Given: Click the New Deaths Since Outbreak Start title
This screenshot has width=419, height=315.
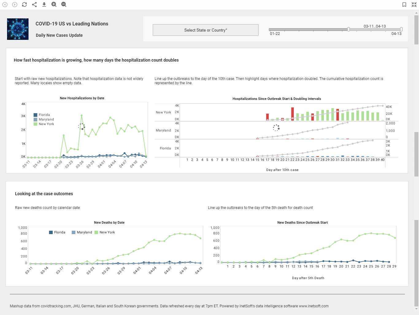Looking at the screenshot, I should [x=302, y=222].
